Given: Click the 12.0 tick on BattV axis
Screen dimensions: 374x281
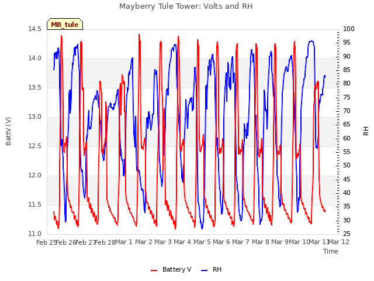Looking at the screenshot, I should pyautogui.click(x=34, y=176).
